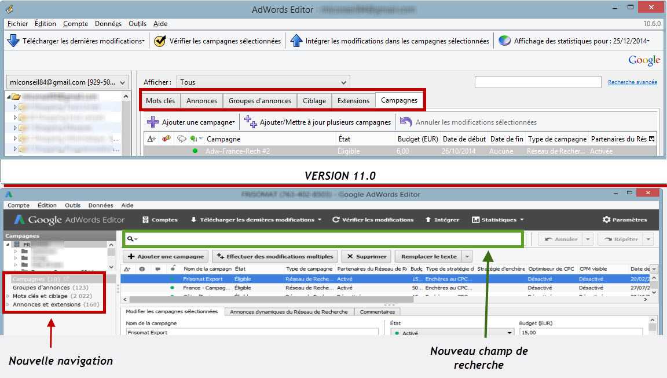Open the Annuler dropdown arrow in version 11
The height and width of the screenshot is (378, 667).
[588, 239]
